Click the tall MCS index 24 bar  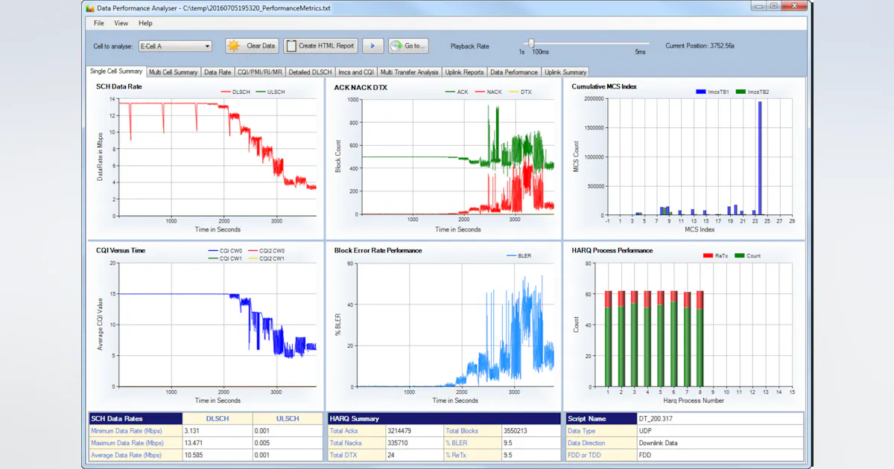click(760, 159)
